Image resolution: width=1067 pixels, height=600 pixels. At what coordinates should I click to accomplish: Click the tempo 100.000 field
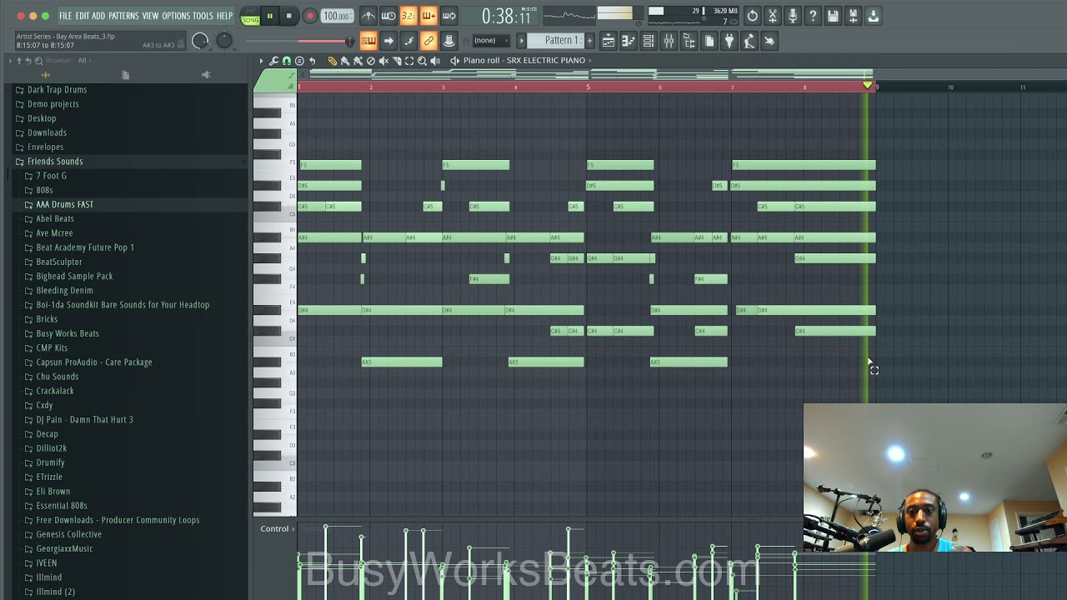coord(336,16)
